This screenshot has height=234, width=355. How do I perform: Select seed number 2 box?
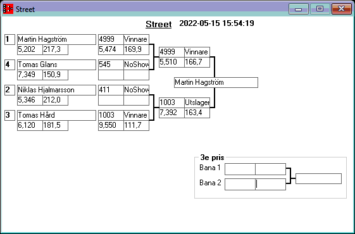click(x=9, y=90)
